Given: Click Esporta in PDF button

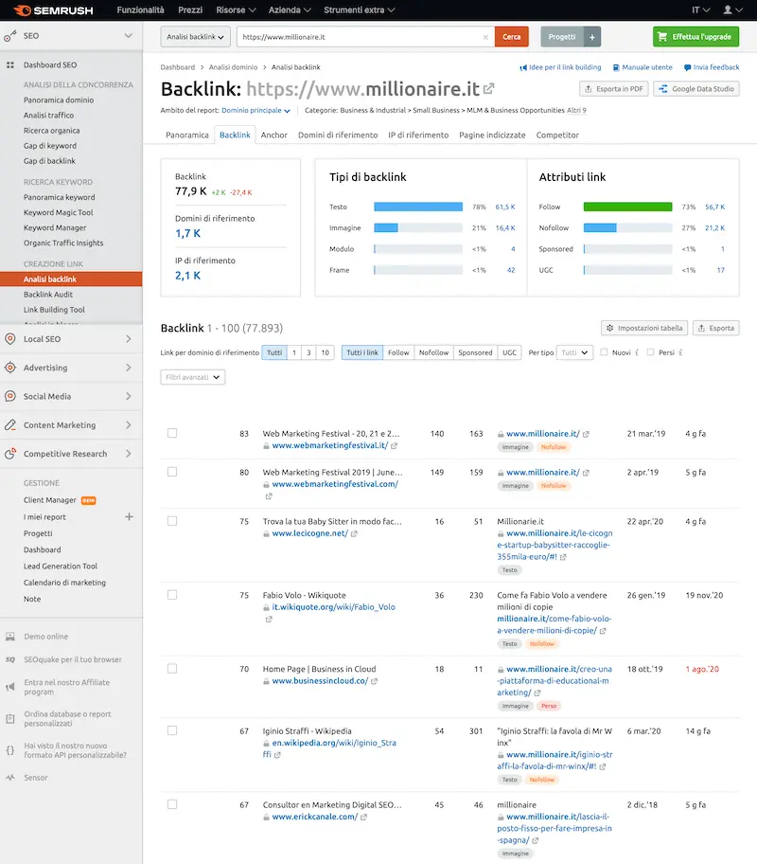Looking at the screenshot, I should [x=614, y=89].
